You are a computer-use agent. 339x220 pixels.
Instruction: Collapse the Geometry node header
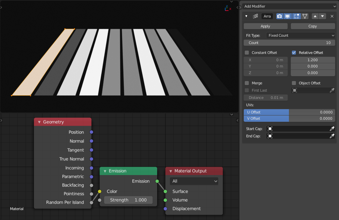click(x=39, y=122)
